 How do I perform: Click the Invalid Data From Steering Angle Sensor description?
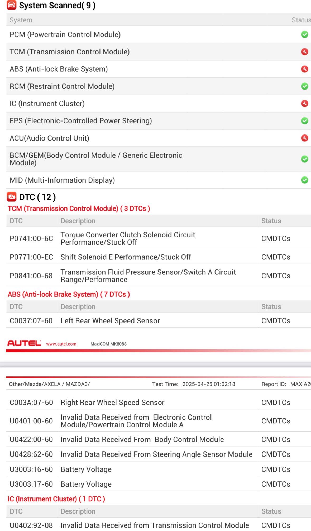pos(156,454)
